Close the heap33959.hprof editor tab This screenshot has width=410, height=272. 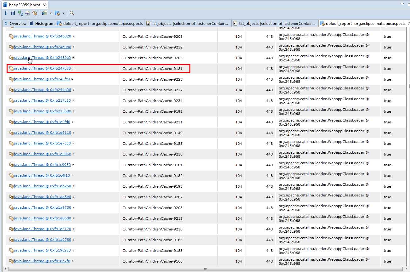[x=44, y=5]
